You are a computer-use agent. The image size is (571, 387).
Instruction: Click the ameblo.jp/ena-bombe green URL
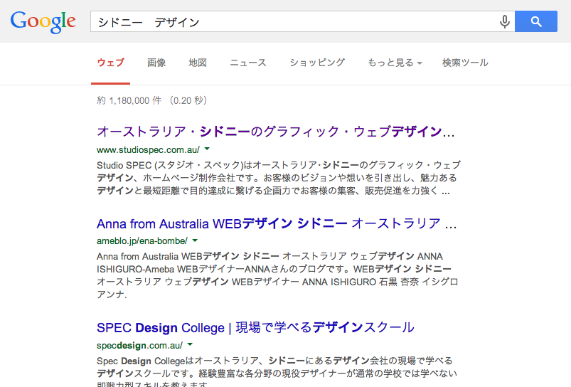(x=142, y=241)
